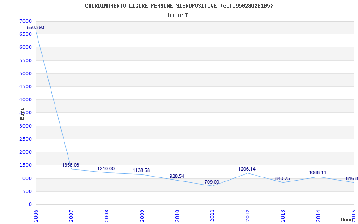Screen dimensions: 358x224
Task: Click the 1500 y-axis tick label
Action: click(x=26, y=165)
